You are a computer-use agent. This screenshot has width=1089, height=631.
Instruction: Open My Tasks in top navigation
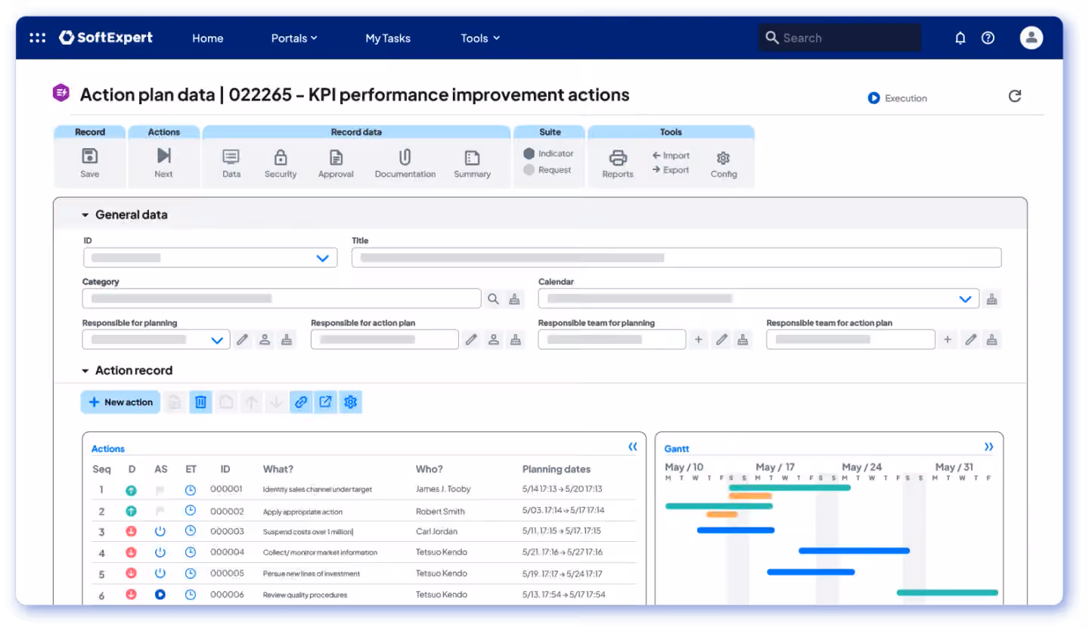tap(388, 38)
